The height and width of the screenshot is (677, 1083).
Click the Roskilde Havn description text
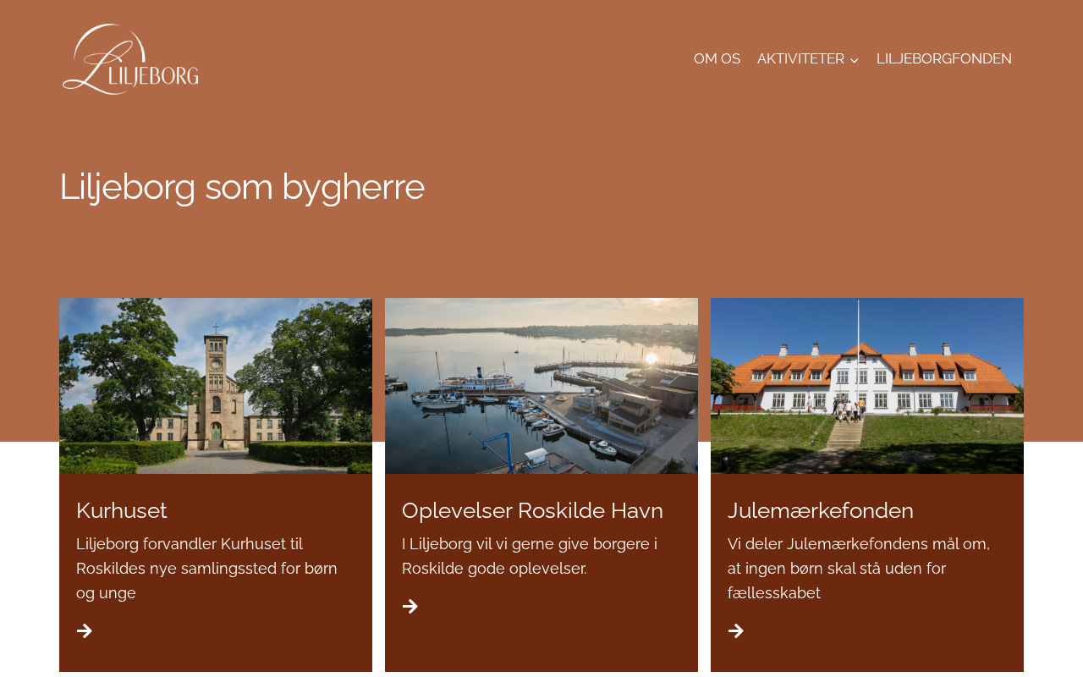(x=530, y=556)
